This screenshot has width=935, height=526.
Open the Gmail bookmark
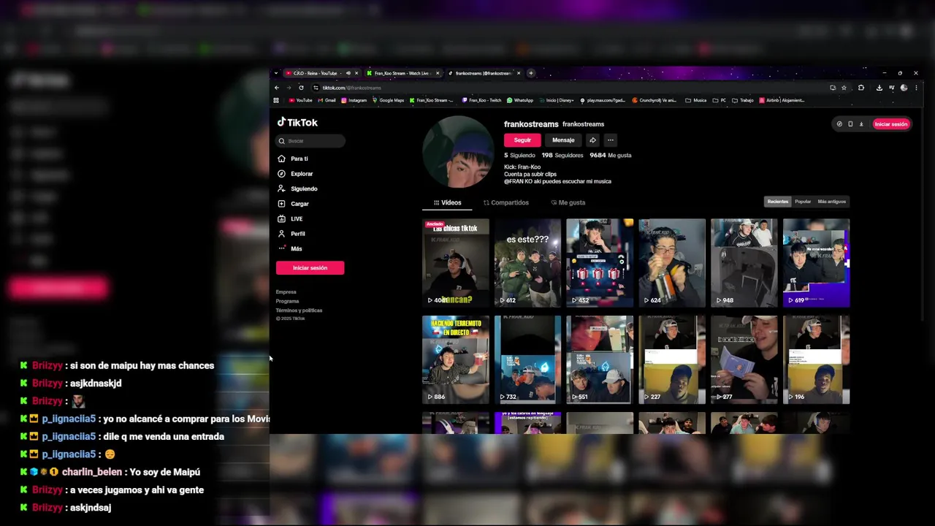[327, 100]
